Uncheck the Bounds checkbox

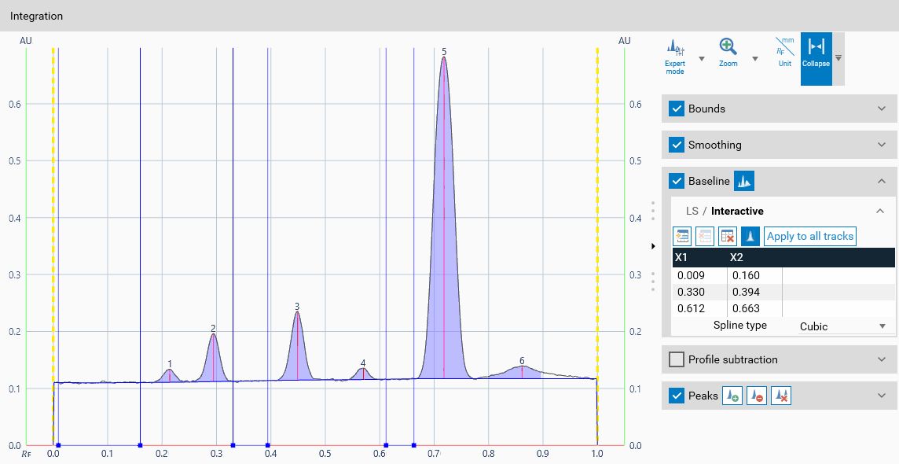click(677, 109)
